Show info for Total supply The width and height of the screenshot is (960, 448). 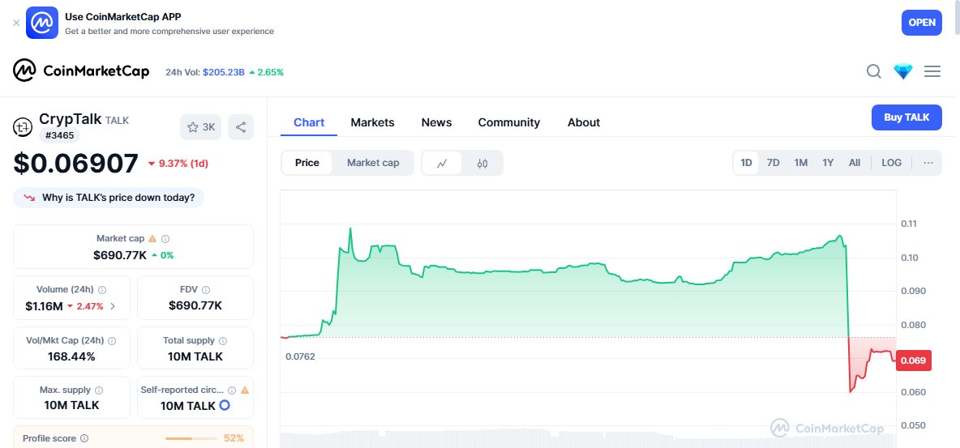pos(223,340)
